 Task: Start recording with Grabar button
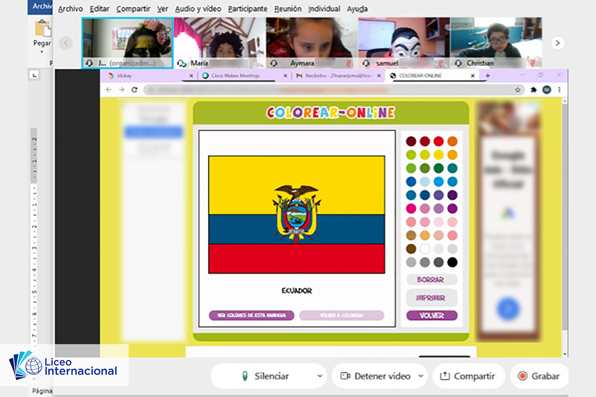pos(539,376)
